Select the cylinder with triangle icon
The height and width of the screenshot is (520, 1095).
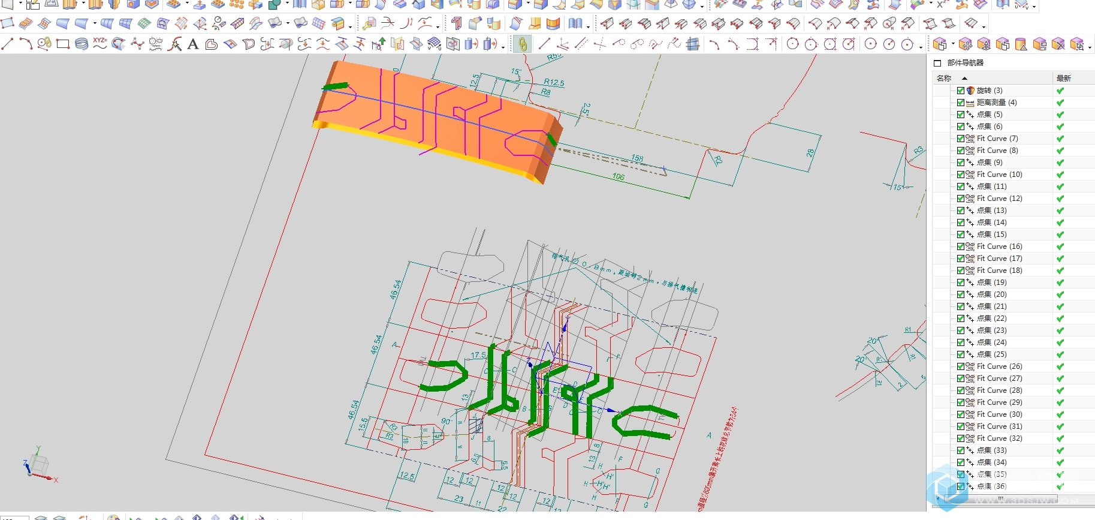tap(1021, 44)
